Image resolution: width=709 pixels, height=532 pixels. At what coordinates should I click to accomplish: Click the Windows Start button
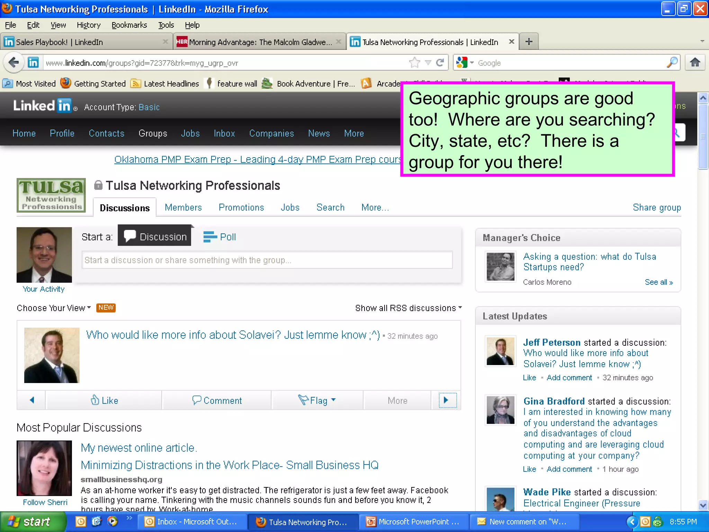[33, 522]
